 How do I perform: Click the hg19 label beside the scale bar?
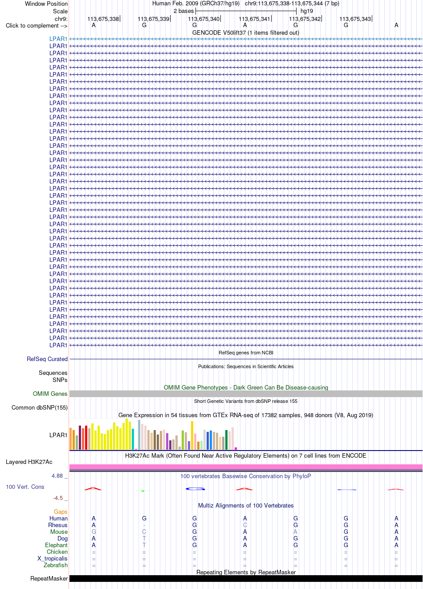pyautogui.click(x=307, y=11)
